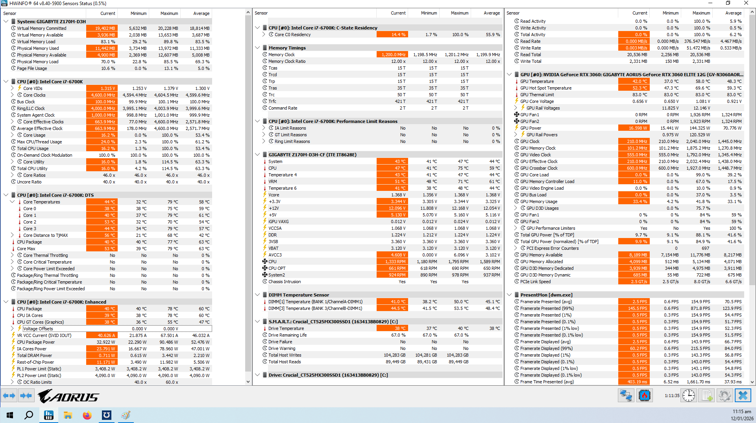
Task: Click the left panel scroll down arrow
Action: tap(248, 381)
